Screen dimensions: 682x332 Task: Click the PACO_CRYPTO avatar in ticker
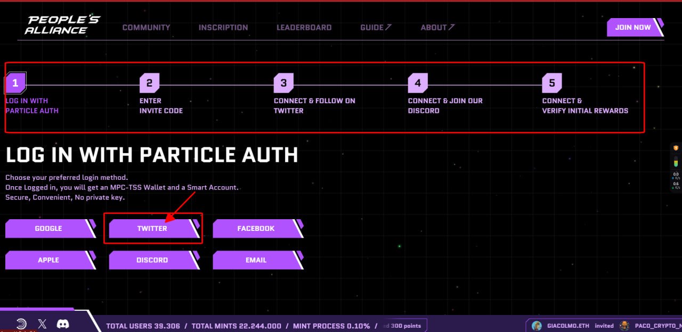(624, 326)
